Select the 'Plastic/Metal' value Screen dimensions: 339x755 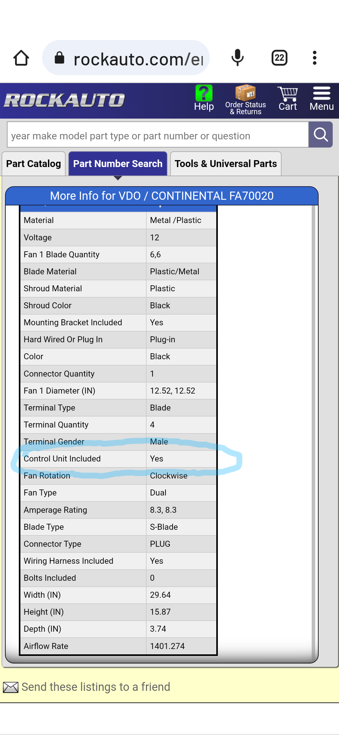(x=175, y=271)
